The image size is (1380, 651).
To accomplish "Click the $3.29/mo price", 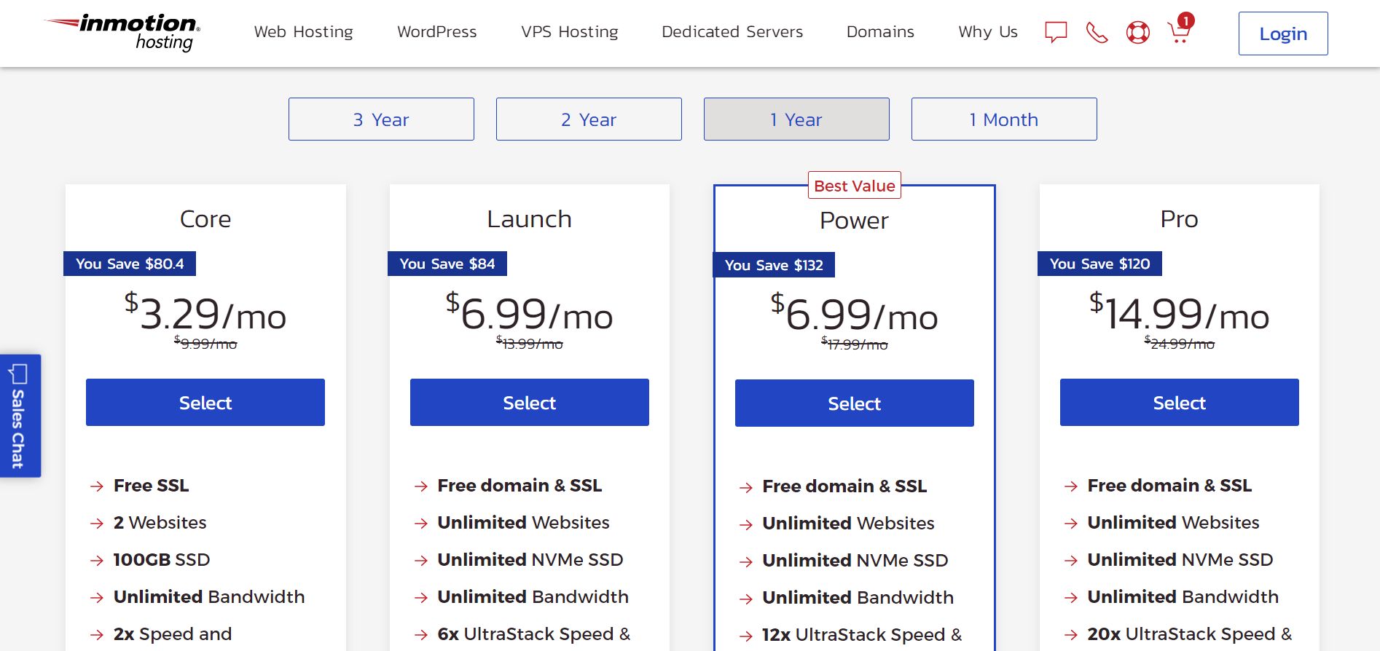I will click(205, 313).
